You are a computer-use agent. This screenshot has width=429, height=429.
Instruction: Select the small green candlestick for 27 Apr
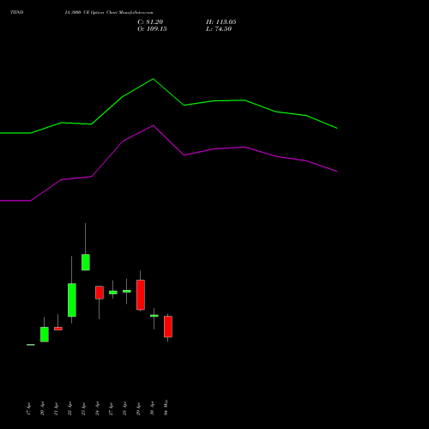[113, 293]
